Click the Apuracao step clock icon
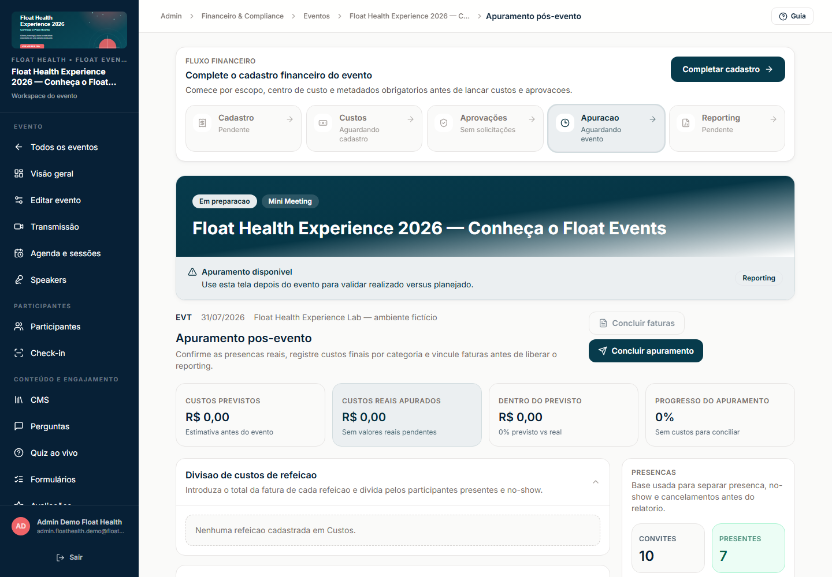This screenshot has width=832, height=577. tap(565, 123)
